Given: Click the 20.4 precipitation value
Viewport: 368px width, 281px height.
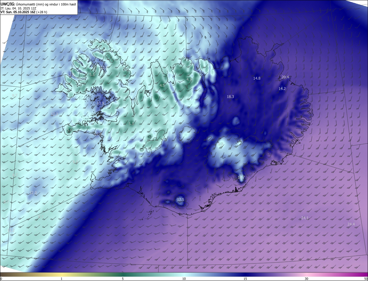Looking at the screenshot, I should tap(285, 77).
